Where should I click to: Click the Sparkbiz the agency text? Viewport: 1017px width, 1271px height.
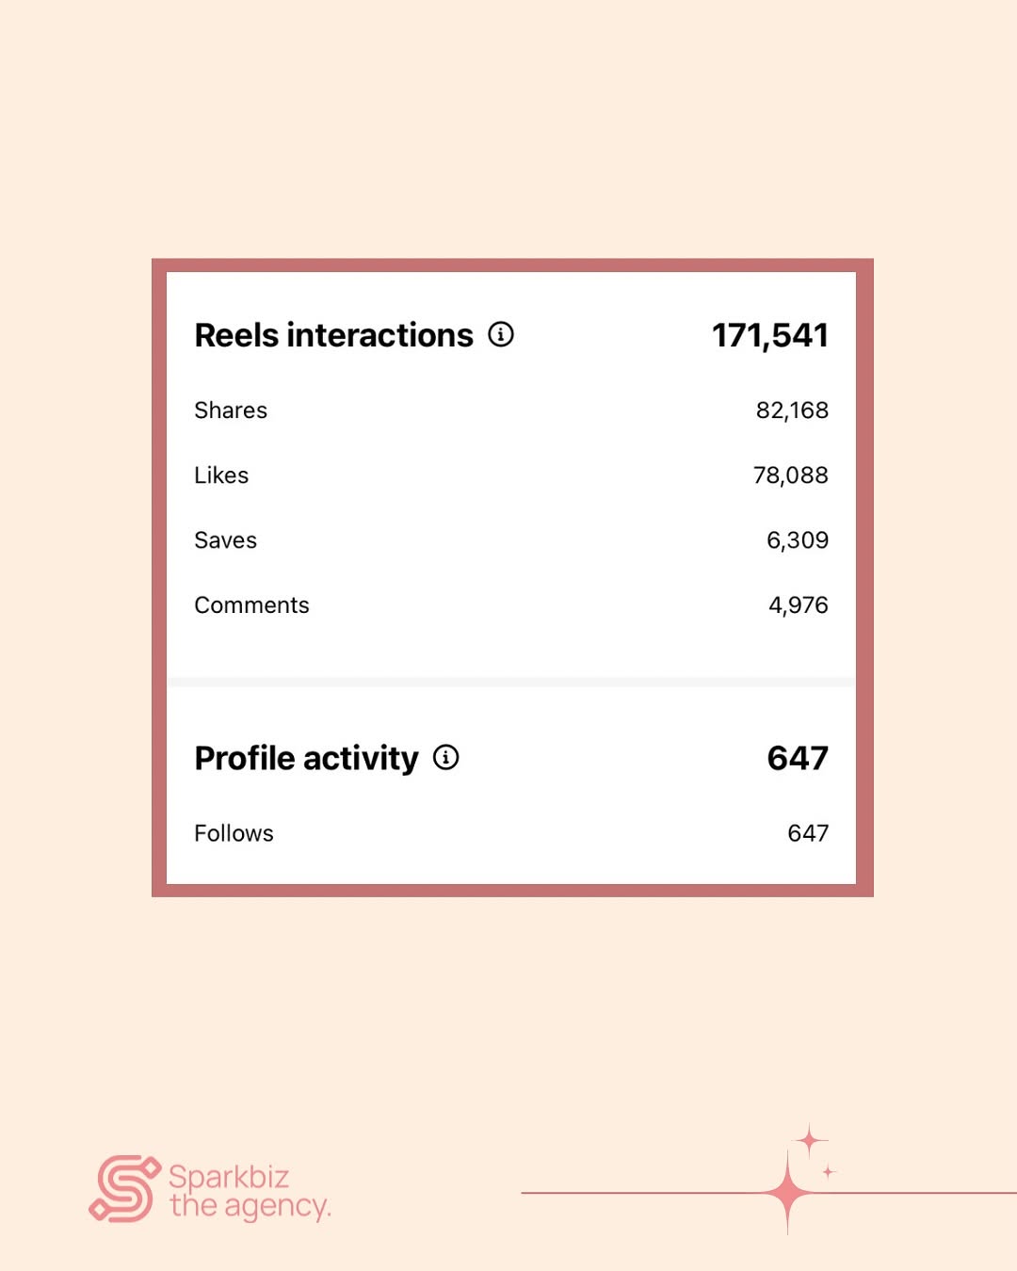pyautogui.click(x=250, y=1192)
